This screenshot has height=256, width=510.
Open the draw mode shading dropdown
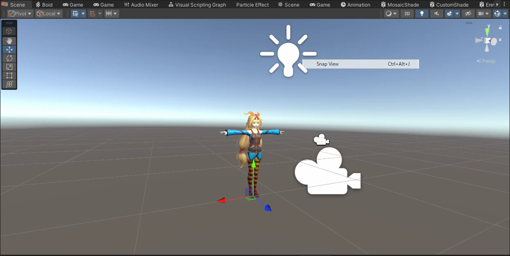click(391, 14)
